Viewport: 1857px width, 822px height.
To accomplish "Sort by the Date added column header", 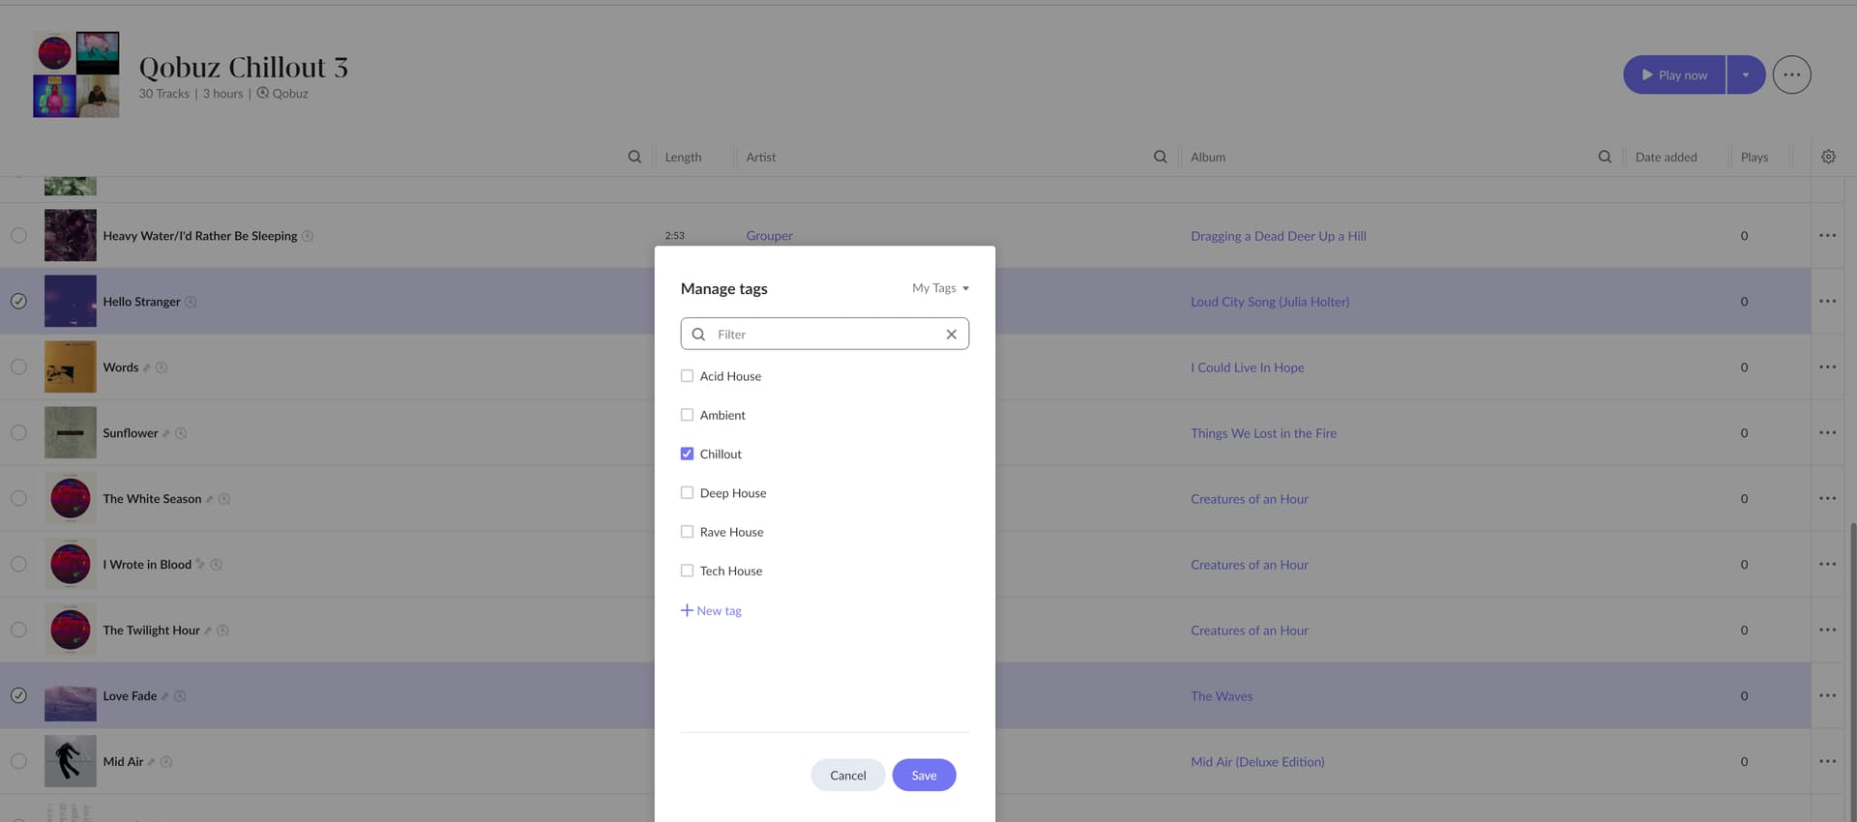I will [x=1665, y=158].
